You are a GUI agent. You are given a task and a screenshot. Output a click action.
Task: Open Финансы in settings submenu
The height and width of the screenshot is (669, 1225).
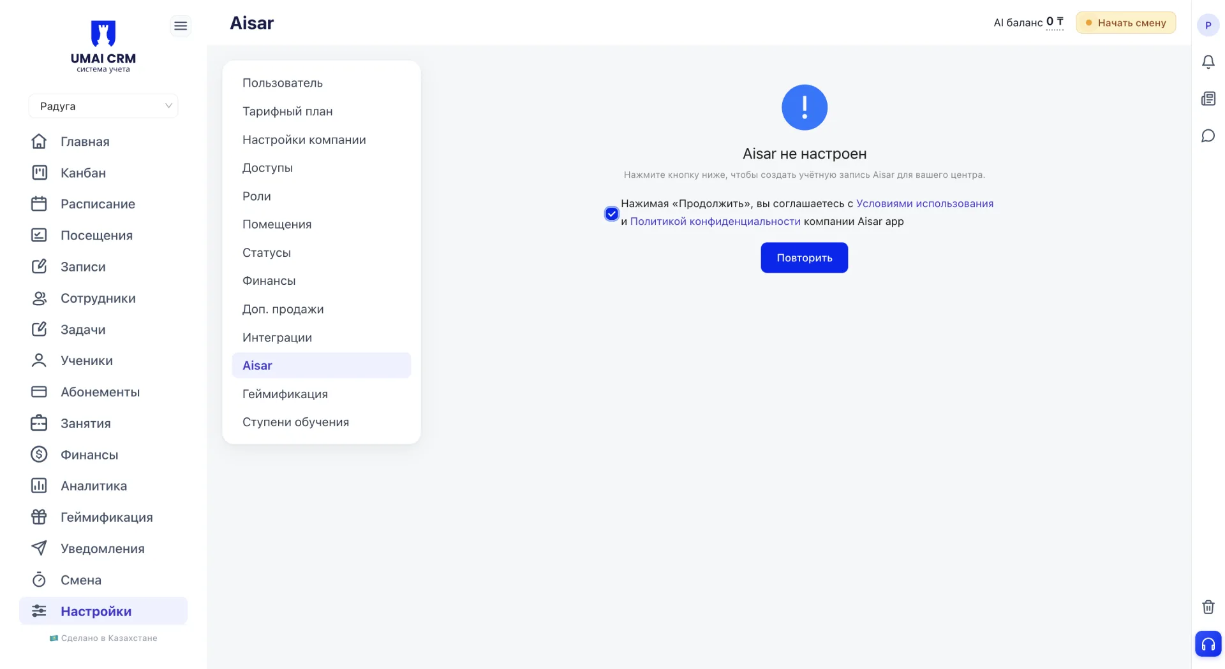coord(322,281)
